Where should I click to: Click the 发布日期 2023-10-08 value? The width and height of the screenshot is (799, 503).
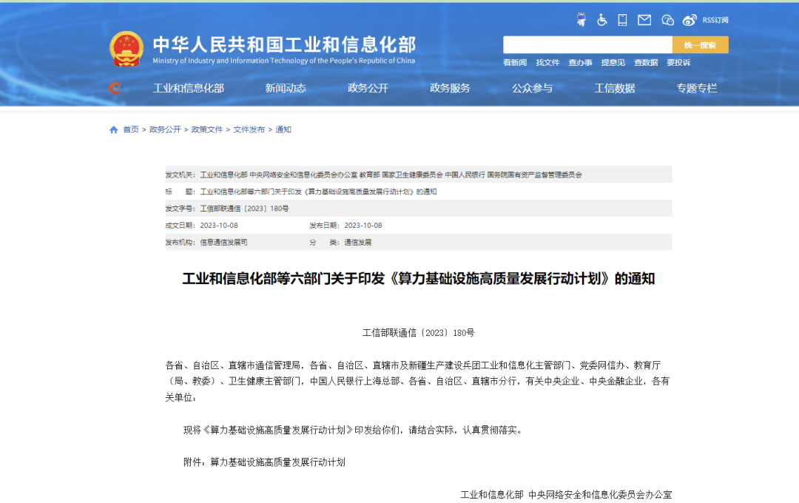coord(363,226)
